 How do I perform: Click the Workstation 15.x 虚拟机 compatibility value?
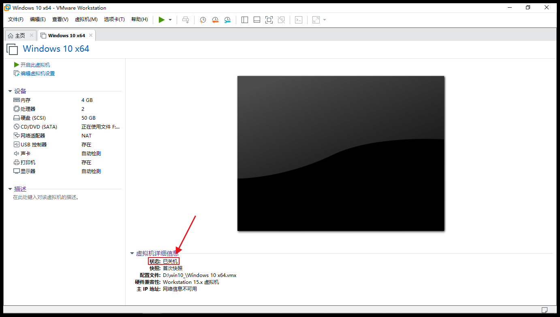pos(191,282)
